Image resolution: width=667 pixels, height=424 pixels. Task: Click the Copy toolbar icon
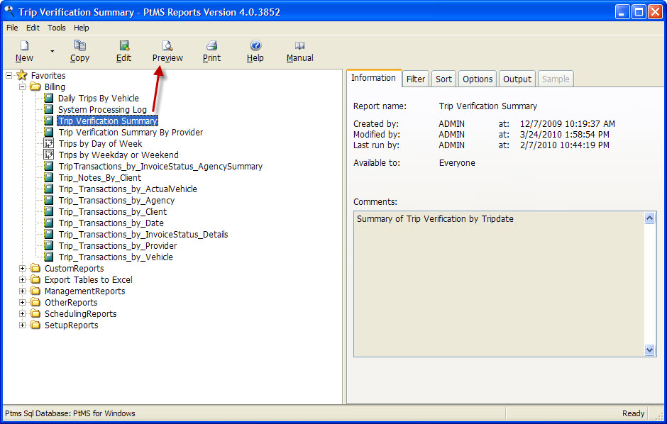(x=79, y=45)
